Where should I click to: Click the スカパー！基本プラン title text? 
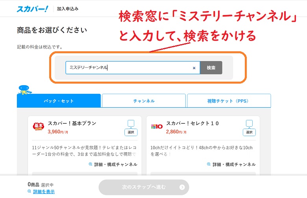click(72, 123)
